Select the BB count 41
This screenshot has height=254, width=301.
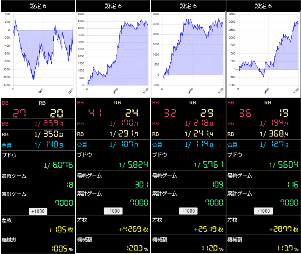point(95,113)
